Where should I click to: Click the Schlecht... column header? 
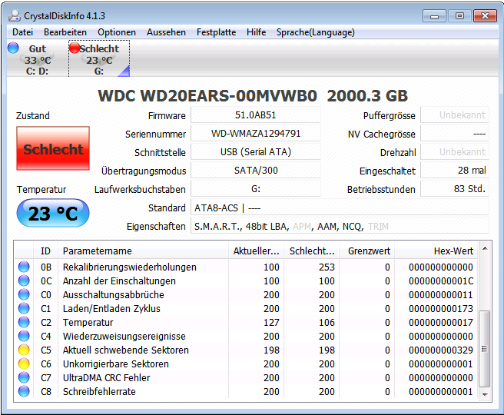coord(311,251)
